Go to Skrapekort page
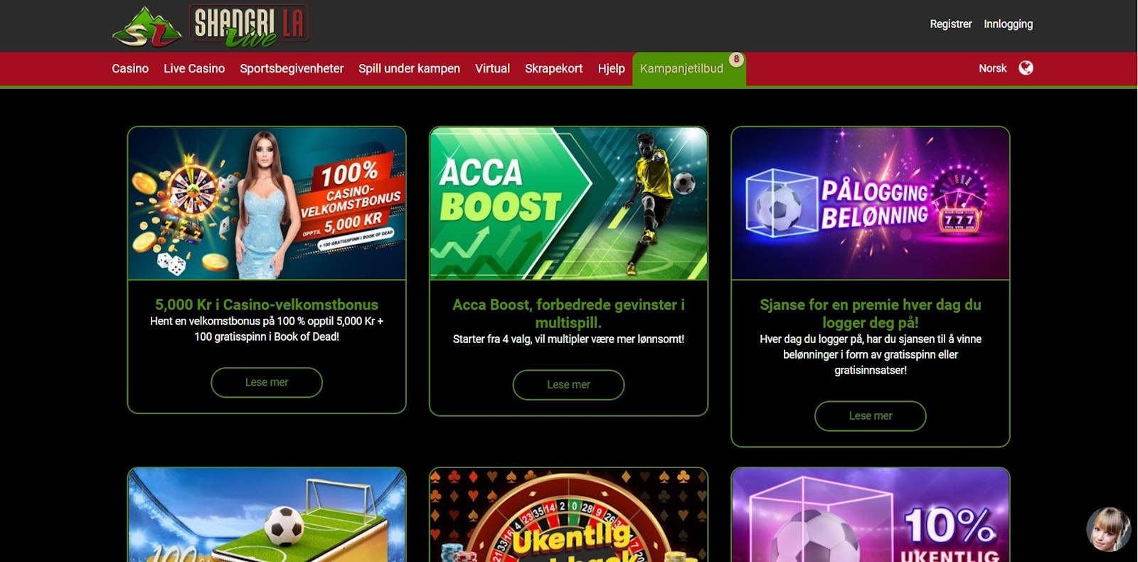1138x562 pixels. (553, 68)
